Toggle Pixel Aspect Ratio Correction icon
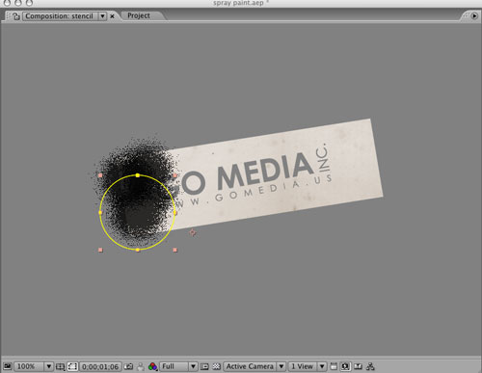This screenshot has width=482, height=373. pyautogui.click(x=334, y=366)
